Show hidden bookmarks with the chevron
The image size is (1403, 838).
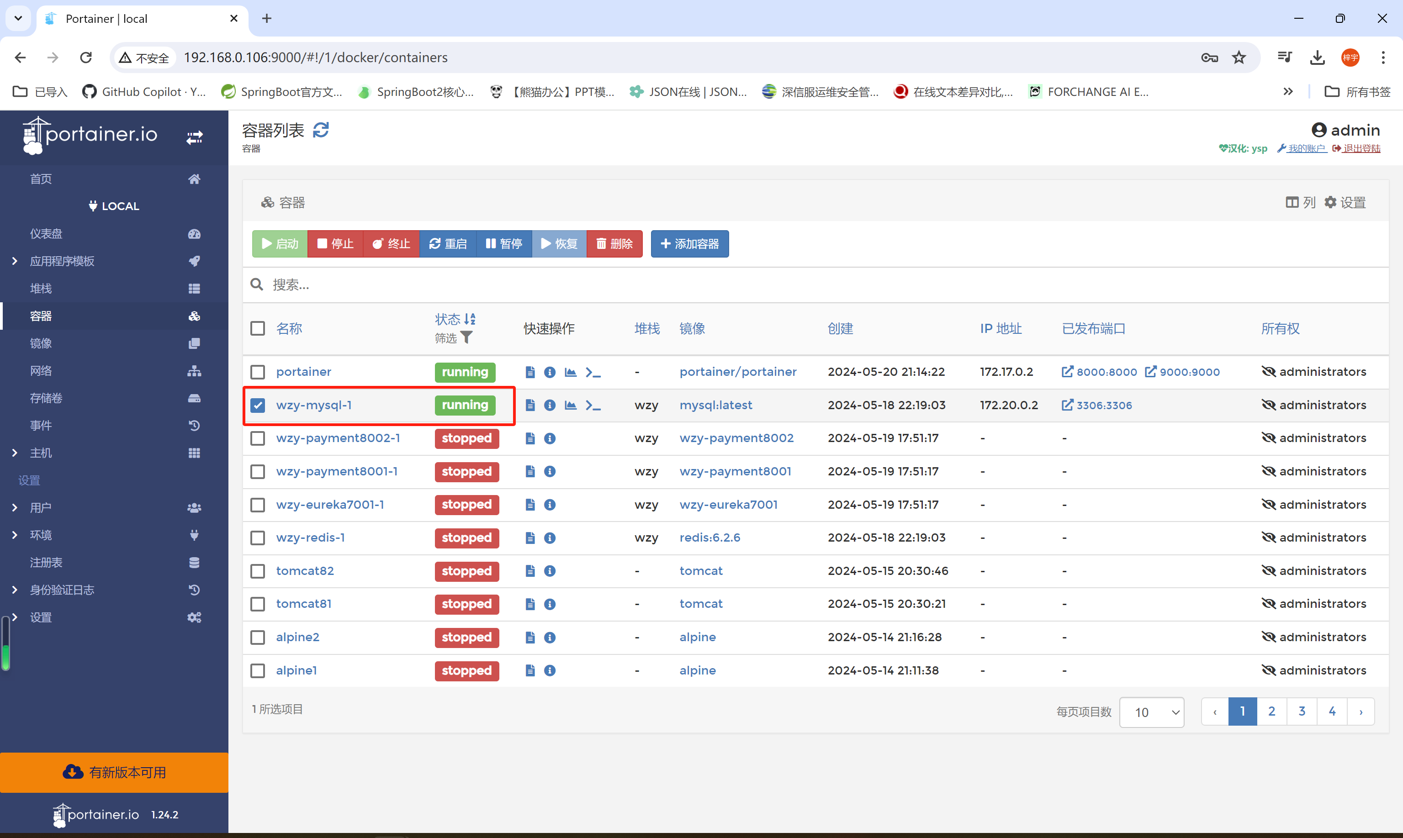click(x=1288, y=91)
